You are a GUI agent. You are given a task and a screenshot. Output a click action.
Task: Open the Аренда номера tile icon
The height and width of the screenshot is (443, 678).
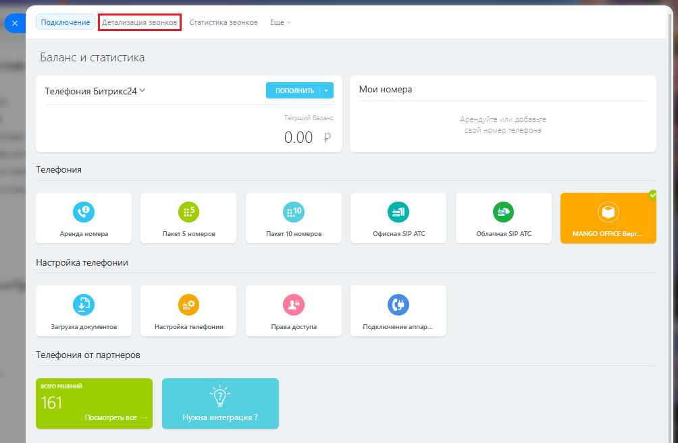[x=84, y=212]
